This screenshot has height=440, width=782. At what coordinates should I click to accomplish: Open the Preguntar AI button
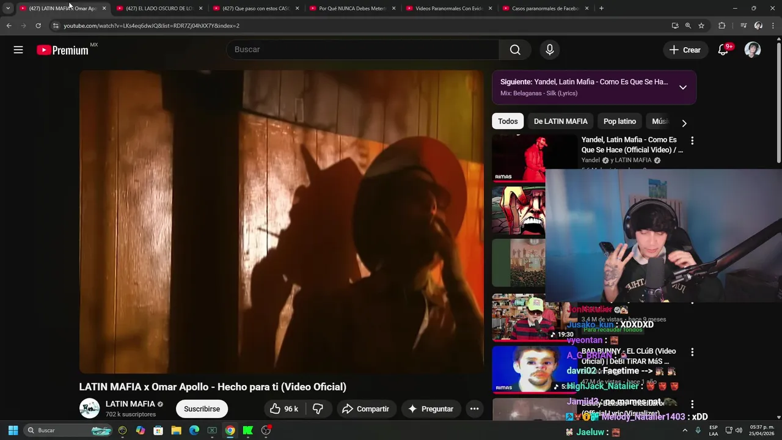[431, 409]
